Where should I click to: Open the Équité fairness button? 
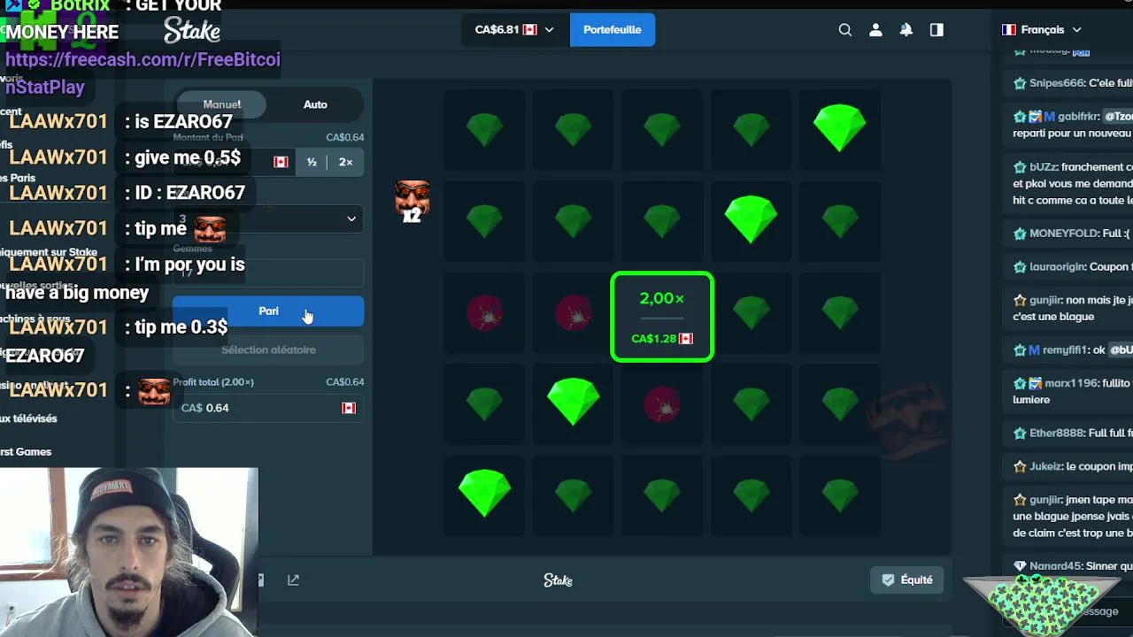(907, 580)
